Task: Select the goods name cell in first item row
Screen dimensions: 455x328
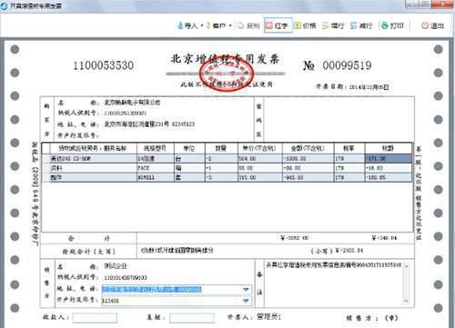Action: (93, 159)
